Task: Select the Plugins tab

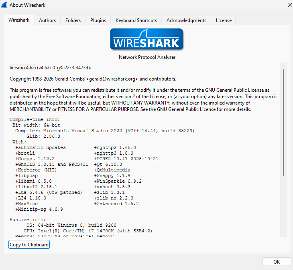Action: [98, 20]
